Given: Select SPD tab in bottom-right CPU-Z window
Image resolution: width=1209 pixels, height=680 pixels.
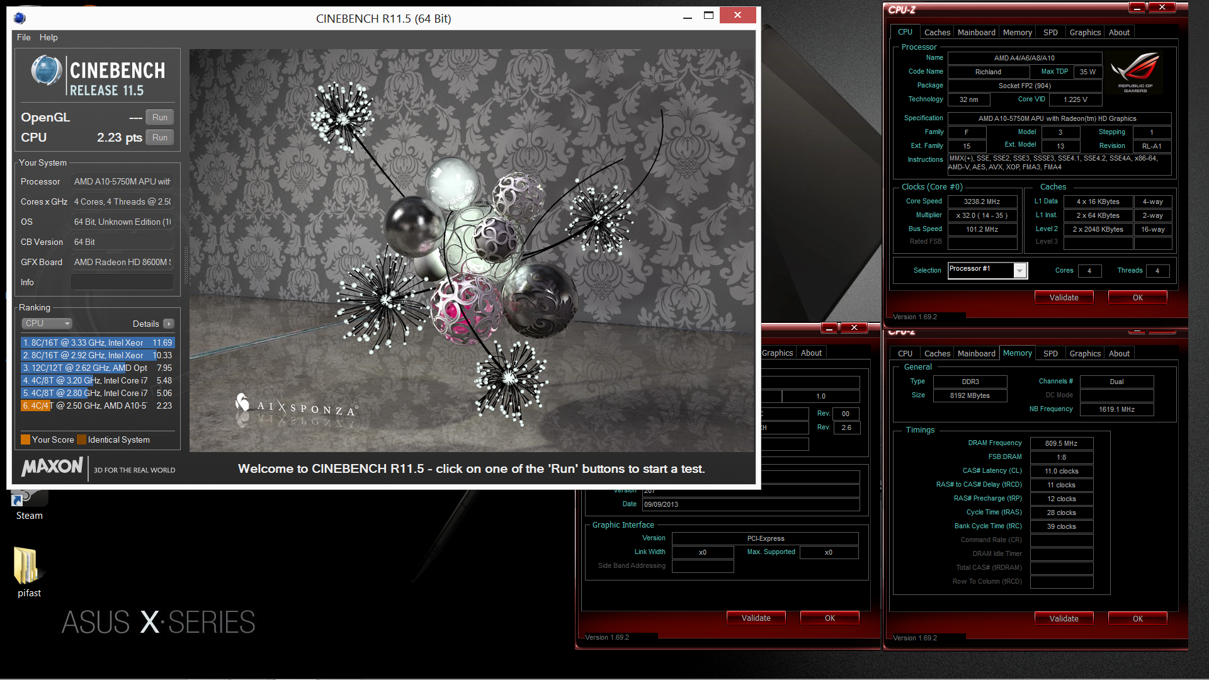Looking at the screenshot, I should point(1050,353).
